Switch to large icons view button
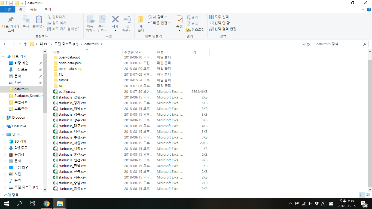372x209 pixels. tap(368, 195)
